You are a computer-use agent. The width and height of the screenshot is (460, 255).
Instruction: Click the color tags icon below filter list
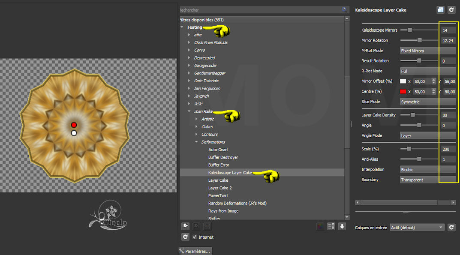(320, 226)
